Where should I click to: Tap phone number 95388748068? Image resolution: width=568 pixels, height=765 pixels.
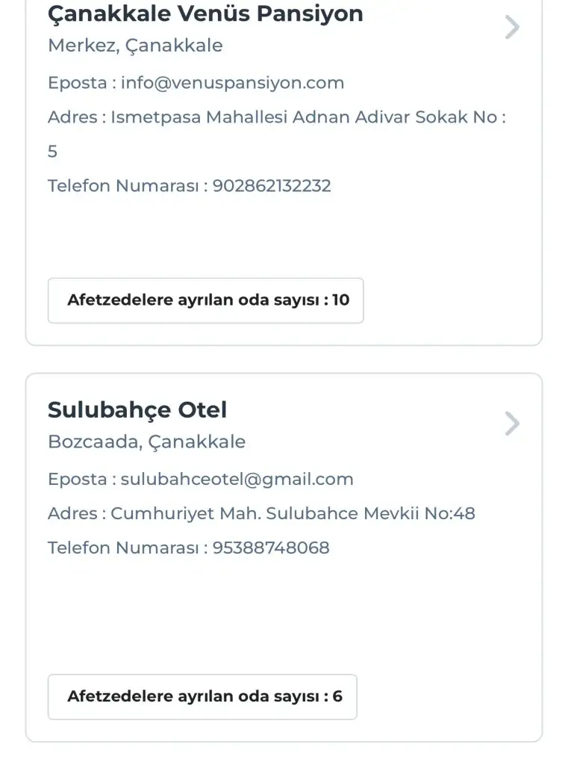click(x=271, y=548)
